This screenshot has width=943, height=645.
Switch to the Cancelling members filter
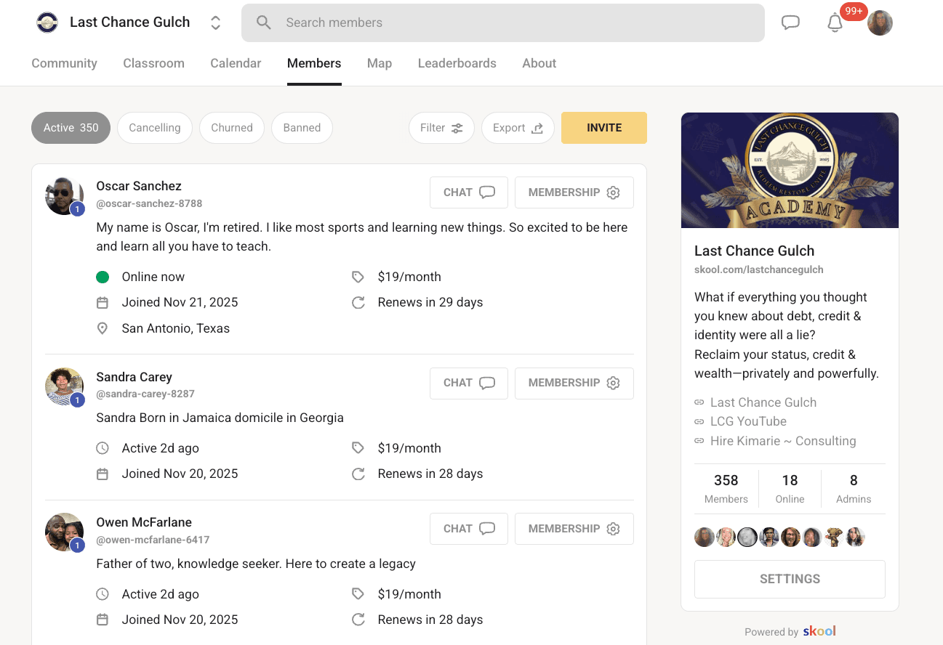(x=154, y=128)
